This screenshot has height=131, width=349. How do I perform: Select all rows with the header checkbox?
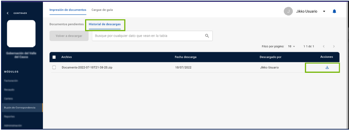[x=54, y=57]
